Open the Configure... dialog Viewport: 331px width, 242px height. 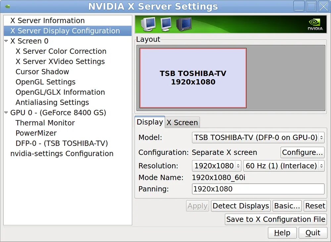point(302,152)
